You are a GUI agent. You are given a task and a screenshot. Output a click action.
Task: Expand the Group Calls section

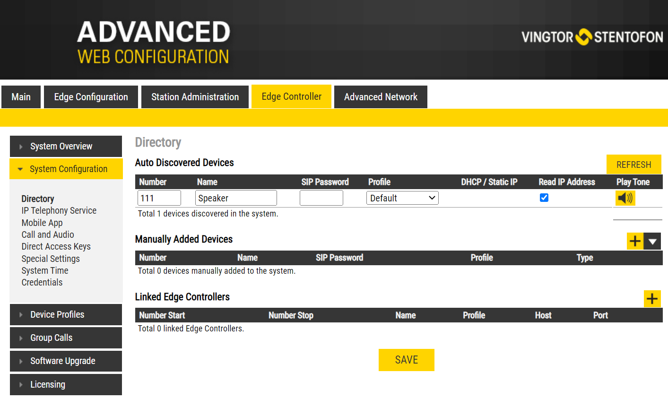[x=66, y=338]
